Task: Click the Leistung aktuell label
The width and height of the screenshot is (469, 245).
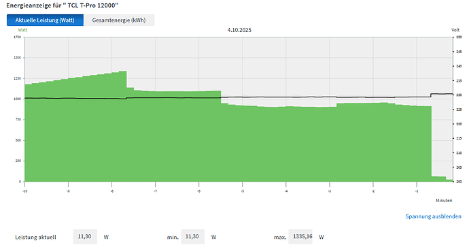Action: pos(35,238)
